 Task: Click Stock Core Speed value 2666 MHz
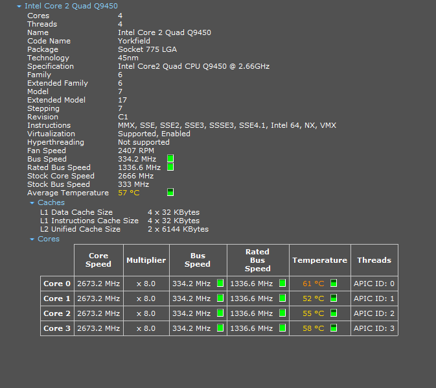click(135, 176)
